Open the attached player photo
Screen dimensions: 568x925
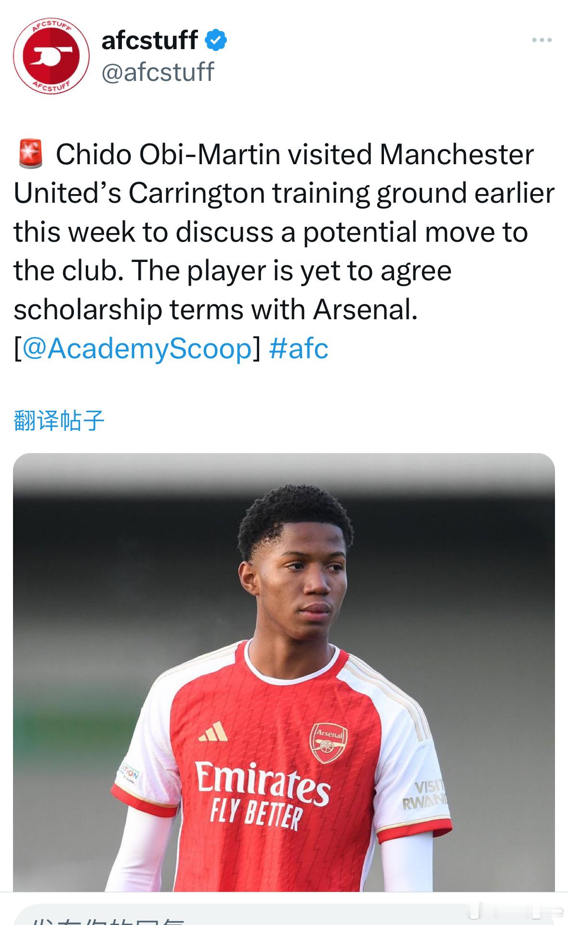tap(284, 672)
